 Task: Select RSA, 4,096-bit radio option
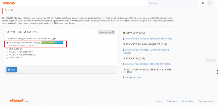coord(7,58)
